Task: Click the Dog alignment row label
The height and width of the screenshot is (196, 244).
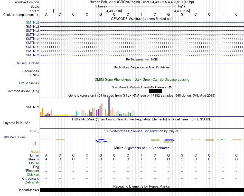Action: coord(36,167)
